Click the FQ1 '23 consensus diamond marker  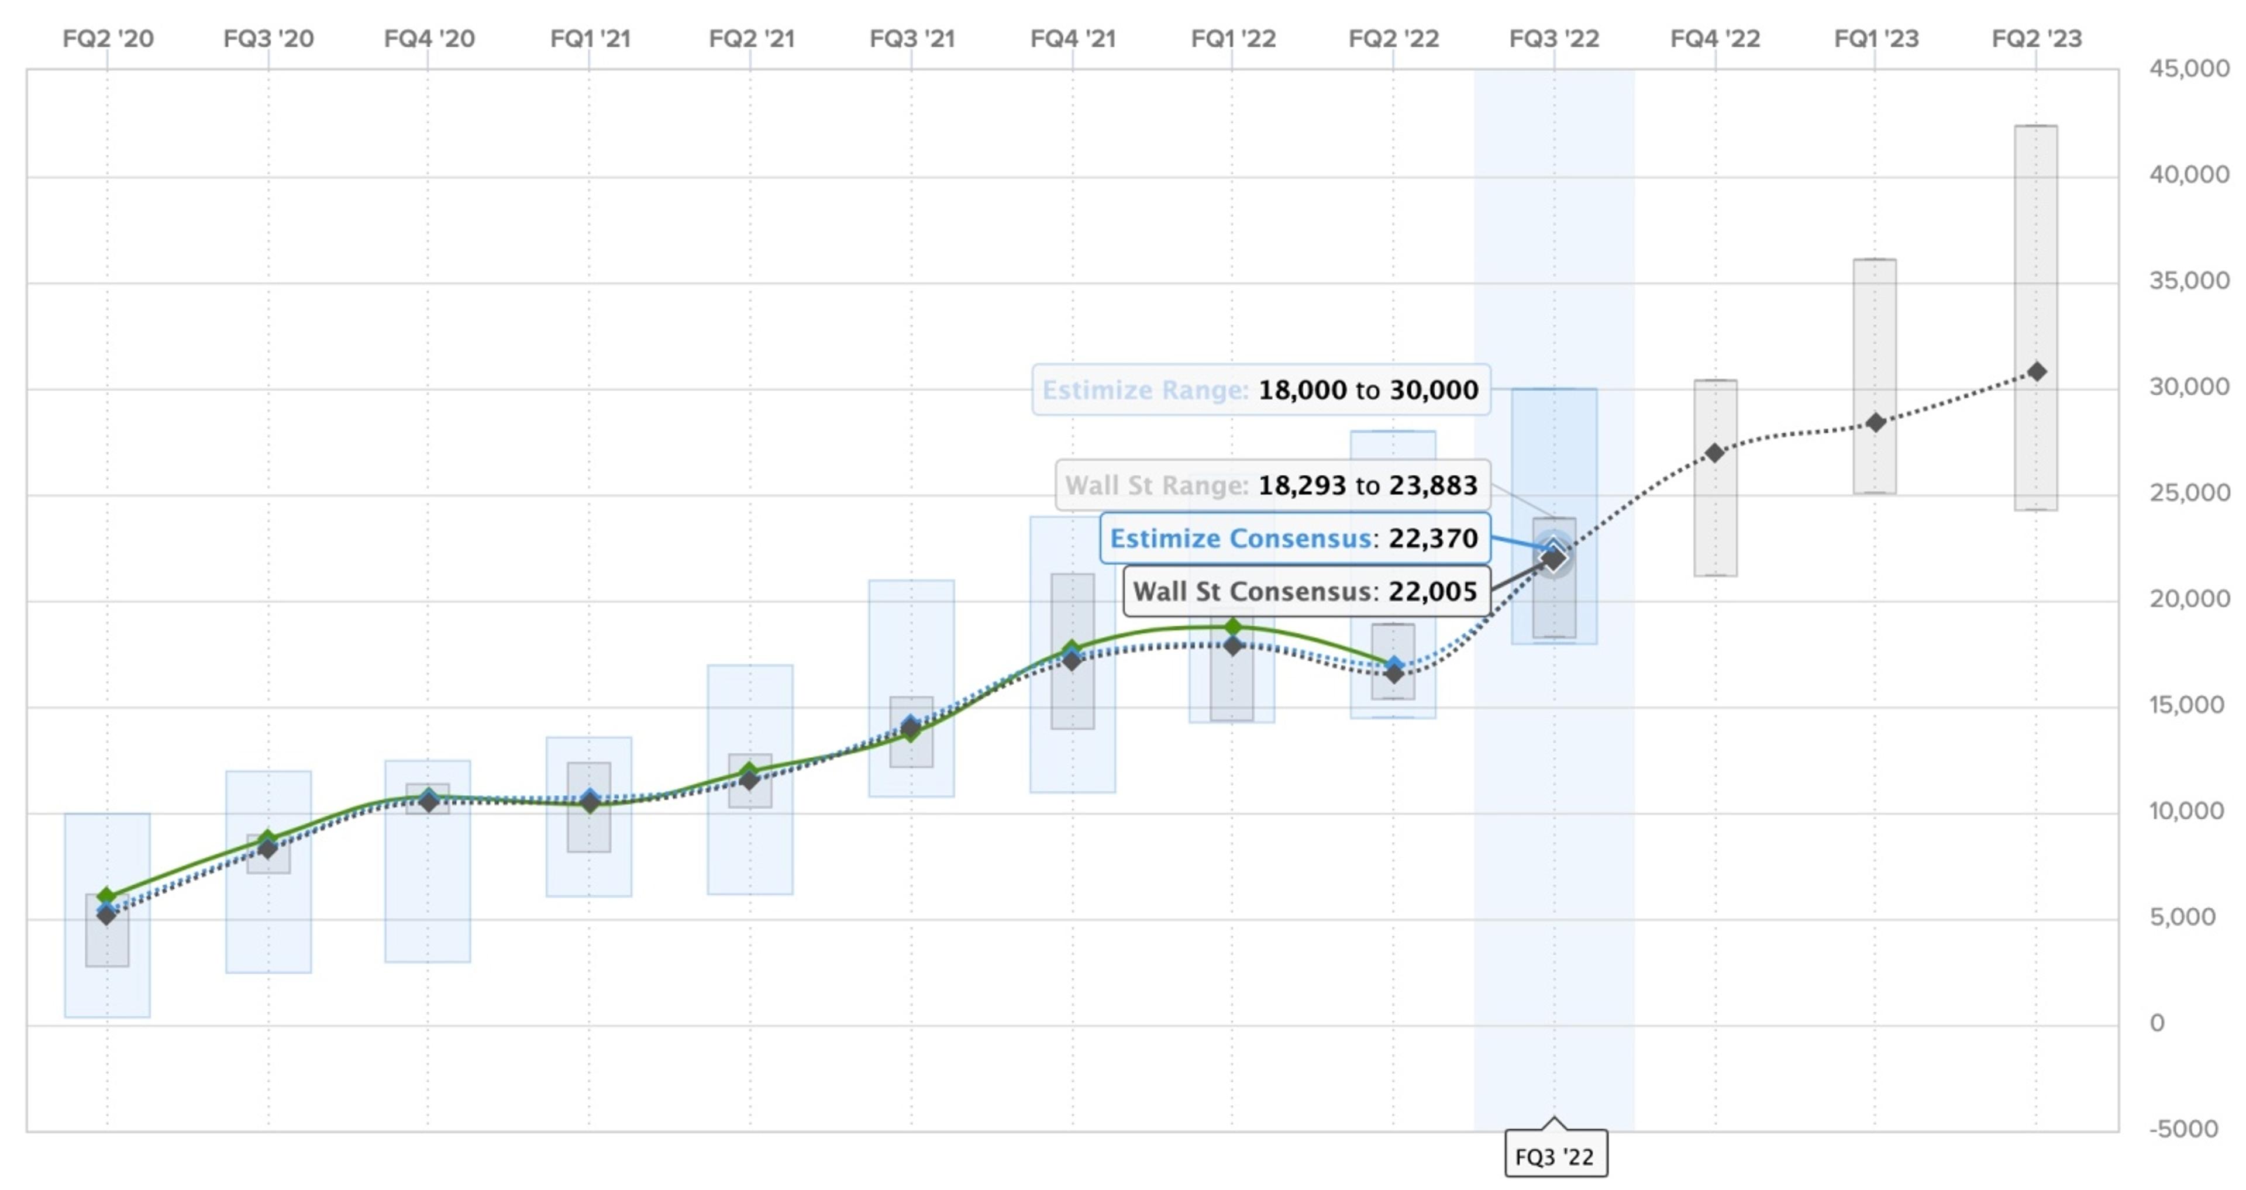pyautogui.click(x=1875, y=423)
